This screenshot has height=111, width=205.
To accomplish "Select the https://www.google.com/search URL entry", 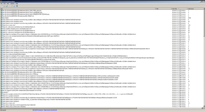I will (x=11, y=96).
